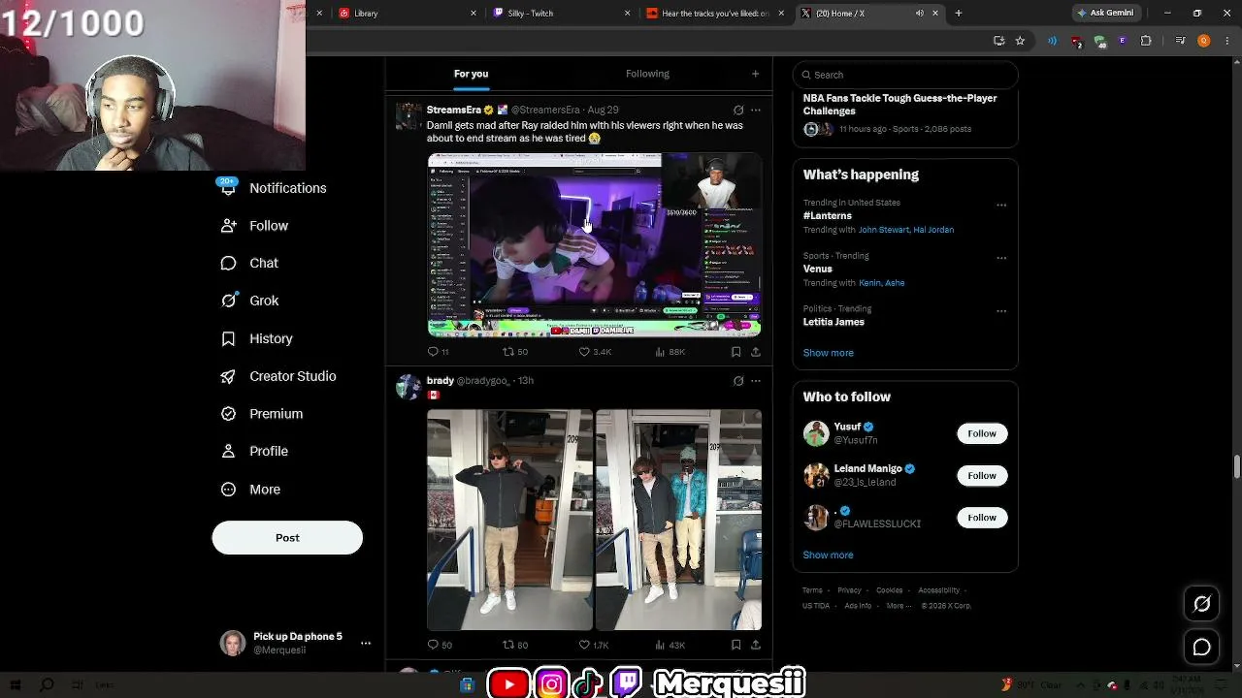This screenshot has width=1242, height=698.
Task: Reply to the StreamsEra post
Action: [434, 352]
